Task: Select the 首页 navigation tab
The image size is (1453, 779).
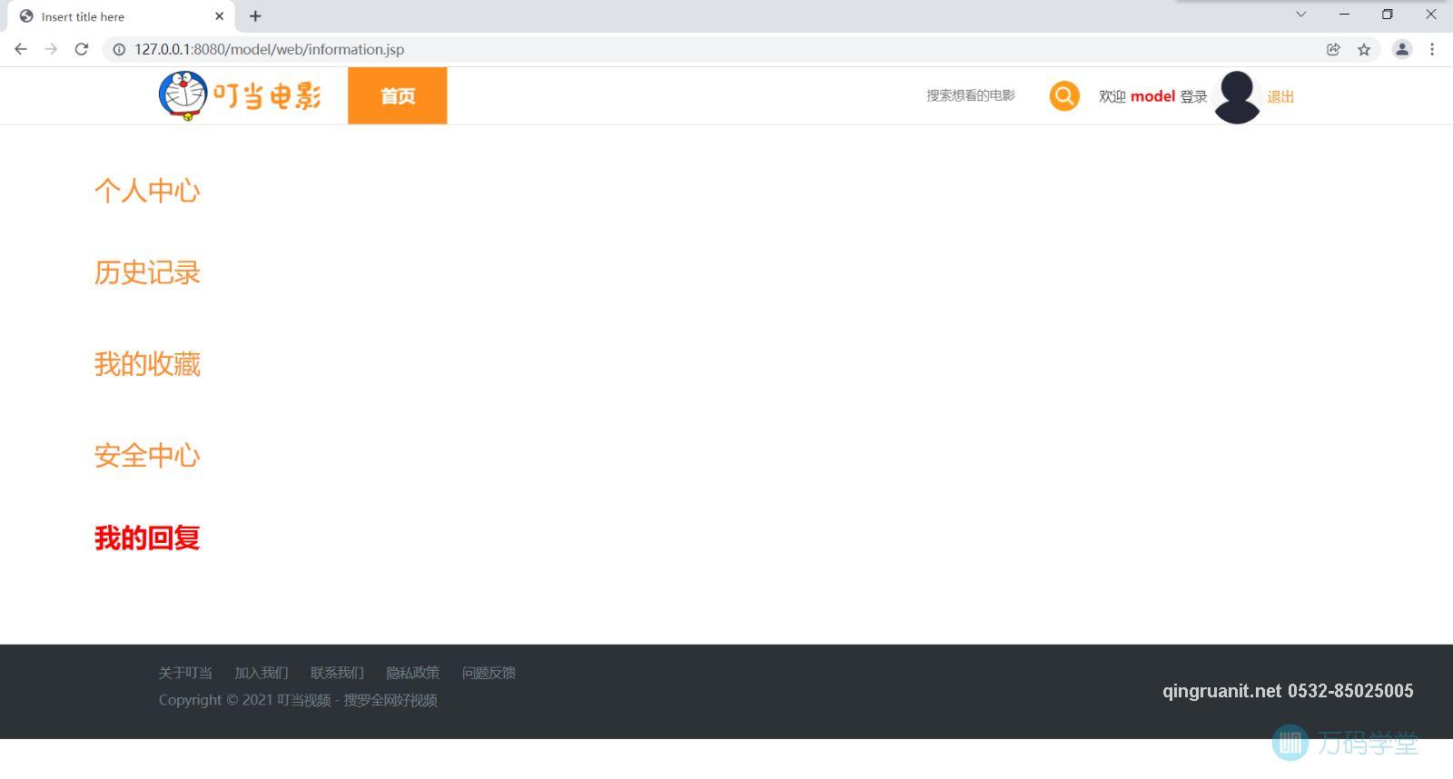Action: pyautogui.click(x=397, y=95)
